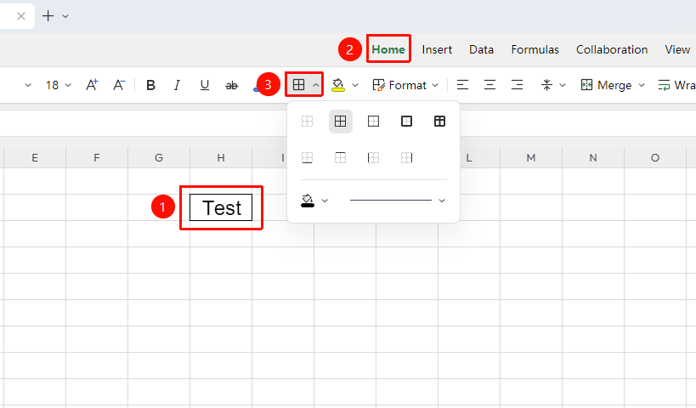Screen dimensions: 696x408
Task: Open the Data tab
Action: click(481, 49)
